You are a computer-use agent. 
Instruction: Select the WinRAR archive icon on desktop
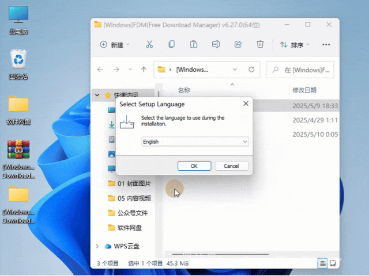tap(18, 160)
